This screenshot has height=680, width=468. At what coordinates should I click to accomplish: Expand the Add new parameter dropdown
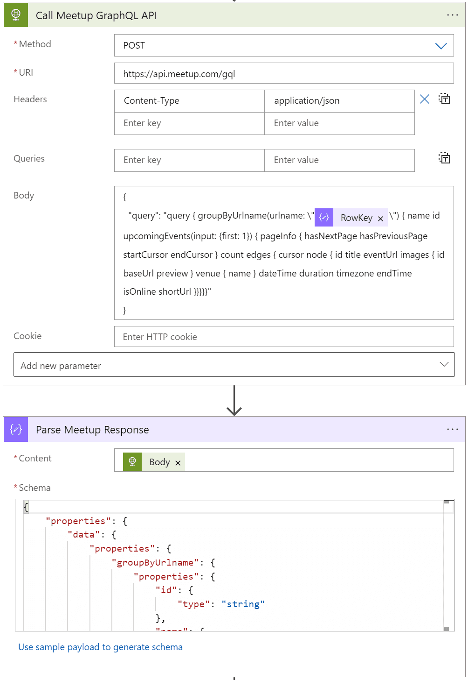(x=234, y=365)
